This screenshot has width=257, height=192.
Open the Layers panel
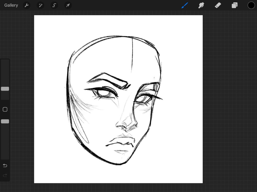(x=234, y=5)
